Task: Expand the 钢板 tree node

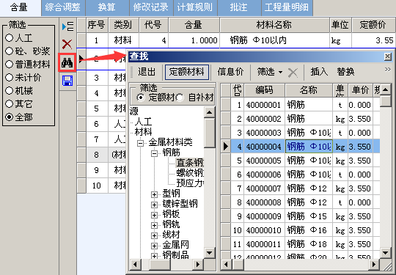Action: [x=154, y=215]
